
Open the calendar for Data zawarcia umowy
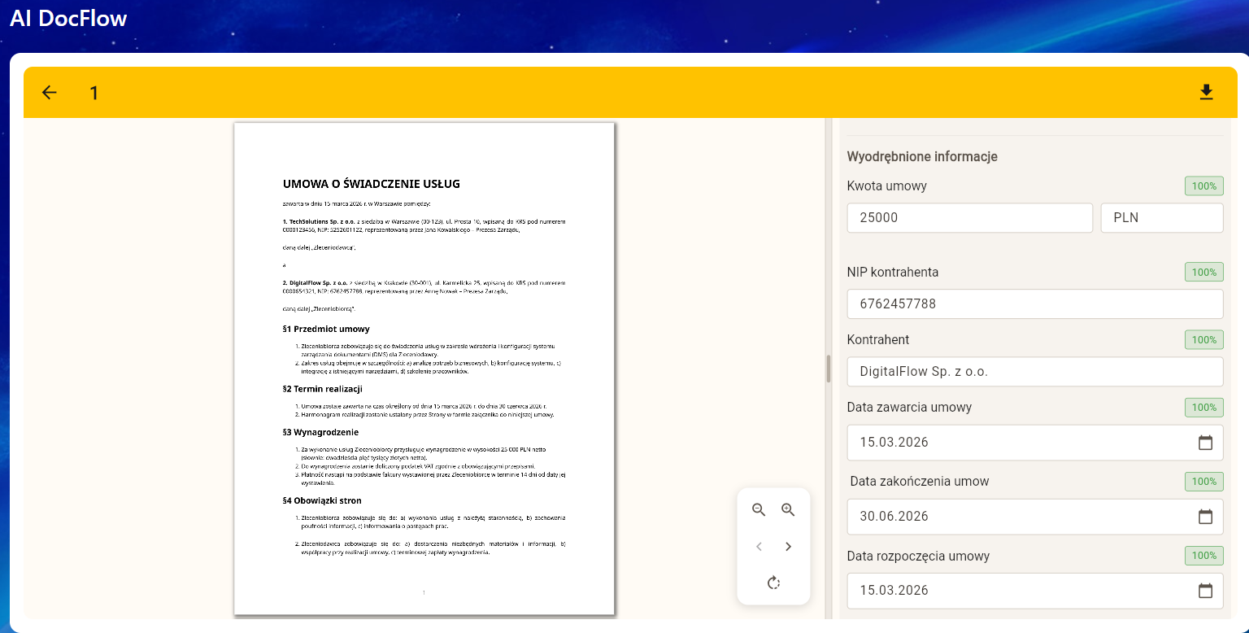click(x=1206, y=442)
